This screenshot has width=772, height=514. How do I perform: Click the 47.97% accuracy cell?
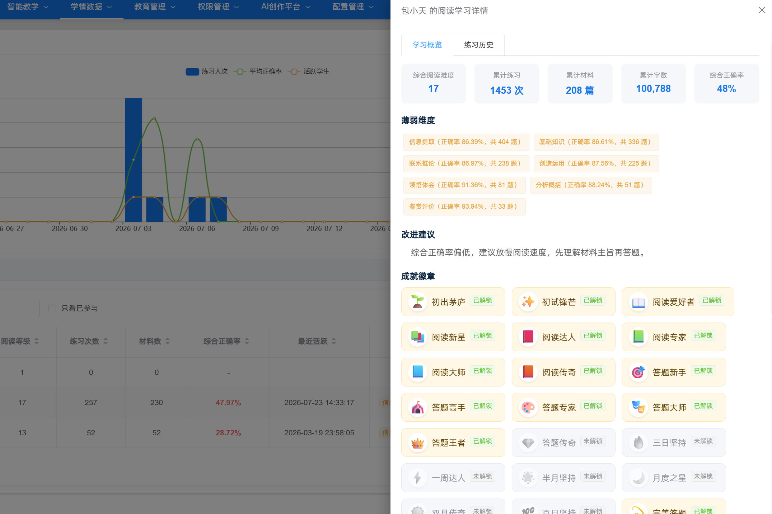pyautogui.click(x=228, y=403)
